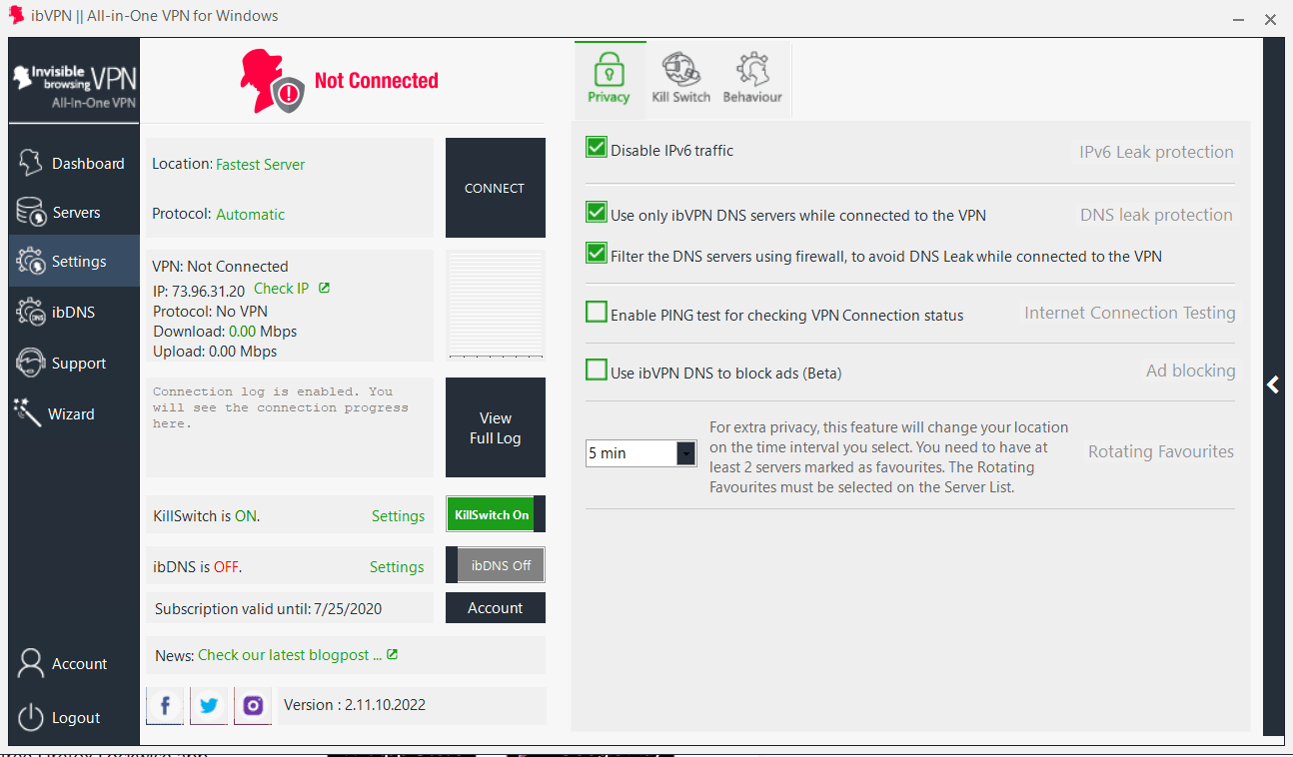The height and width of the screenshot is (757, 1293).
Task: Click external link icon after blogpost news
Action: pyautogui.click(x=393, y=654)
